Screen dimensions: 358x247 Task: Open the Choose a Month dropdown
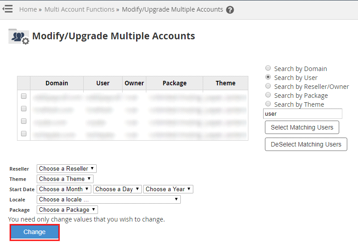[x=64, y=189]
